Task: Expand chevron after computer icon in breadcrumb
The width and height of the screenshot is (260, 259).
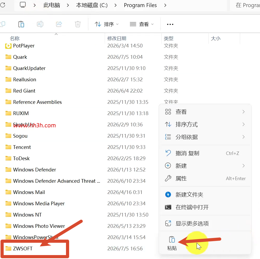Action: tap(35, 5)
